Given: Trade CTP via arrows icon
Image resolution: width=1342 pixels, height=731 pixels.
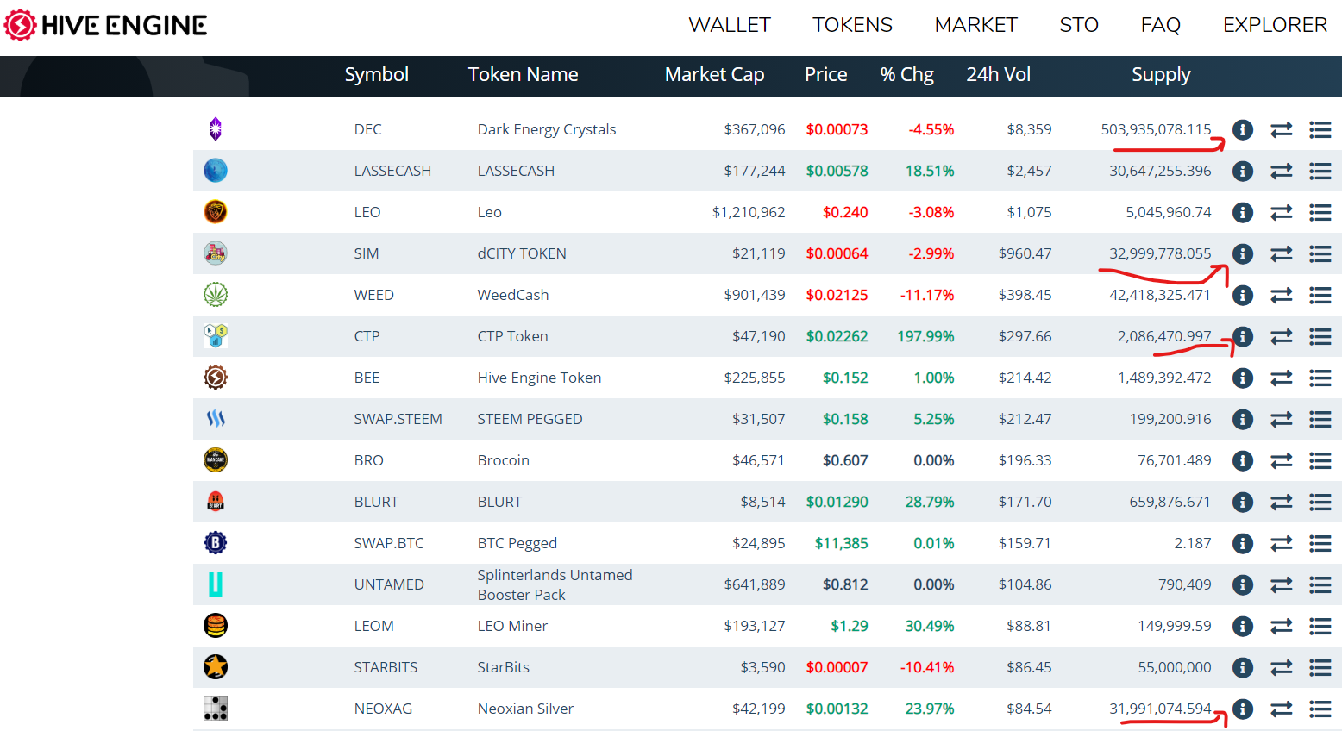Looking at the screenshot, I should 1282,336.
